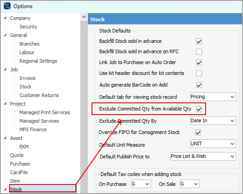Image resolution: width=243 pixels, height=194 pixels.
Task: Open CardFile options
Action: pyautogui.click(x=19, y=172)
